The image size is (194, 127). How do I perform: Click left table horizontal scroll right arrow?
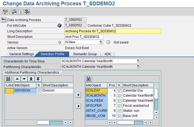(x=70, y=122)
